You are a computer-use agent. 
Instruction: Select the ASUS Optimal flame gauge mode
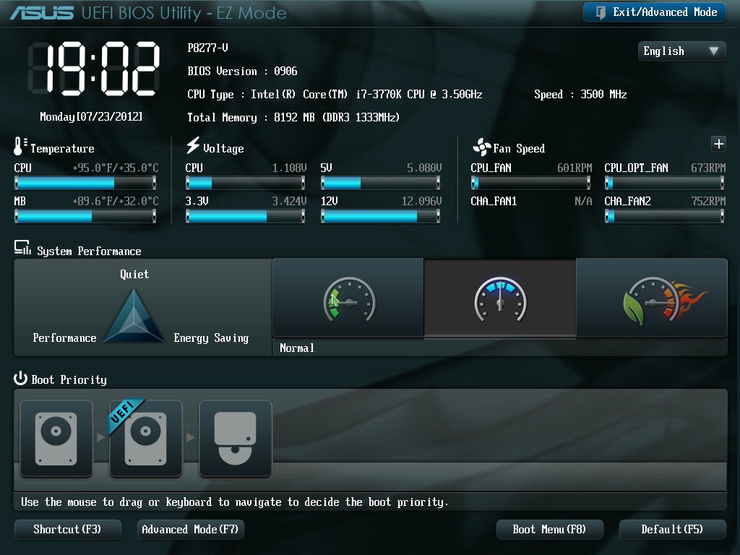click(652, 298)
